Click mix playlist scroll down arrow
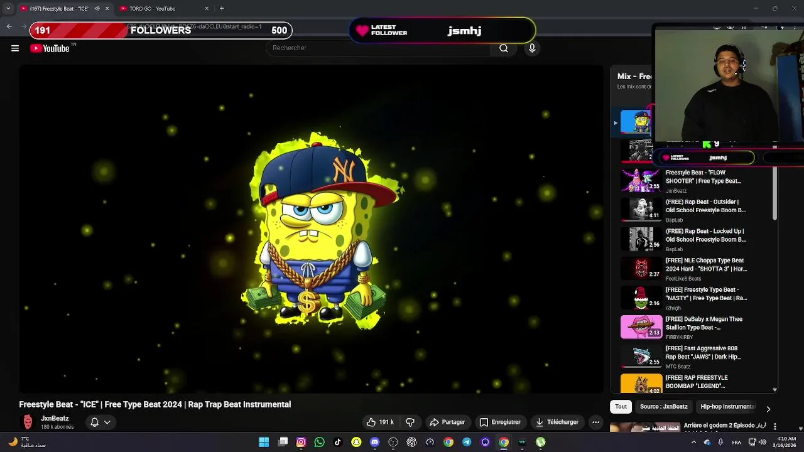The width and height of the screenshot is (804, 452). pyautogui.click(x=774, y=390)
